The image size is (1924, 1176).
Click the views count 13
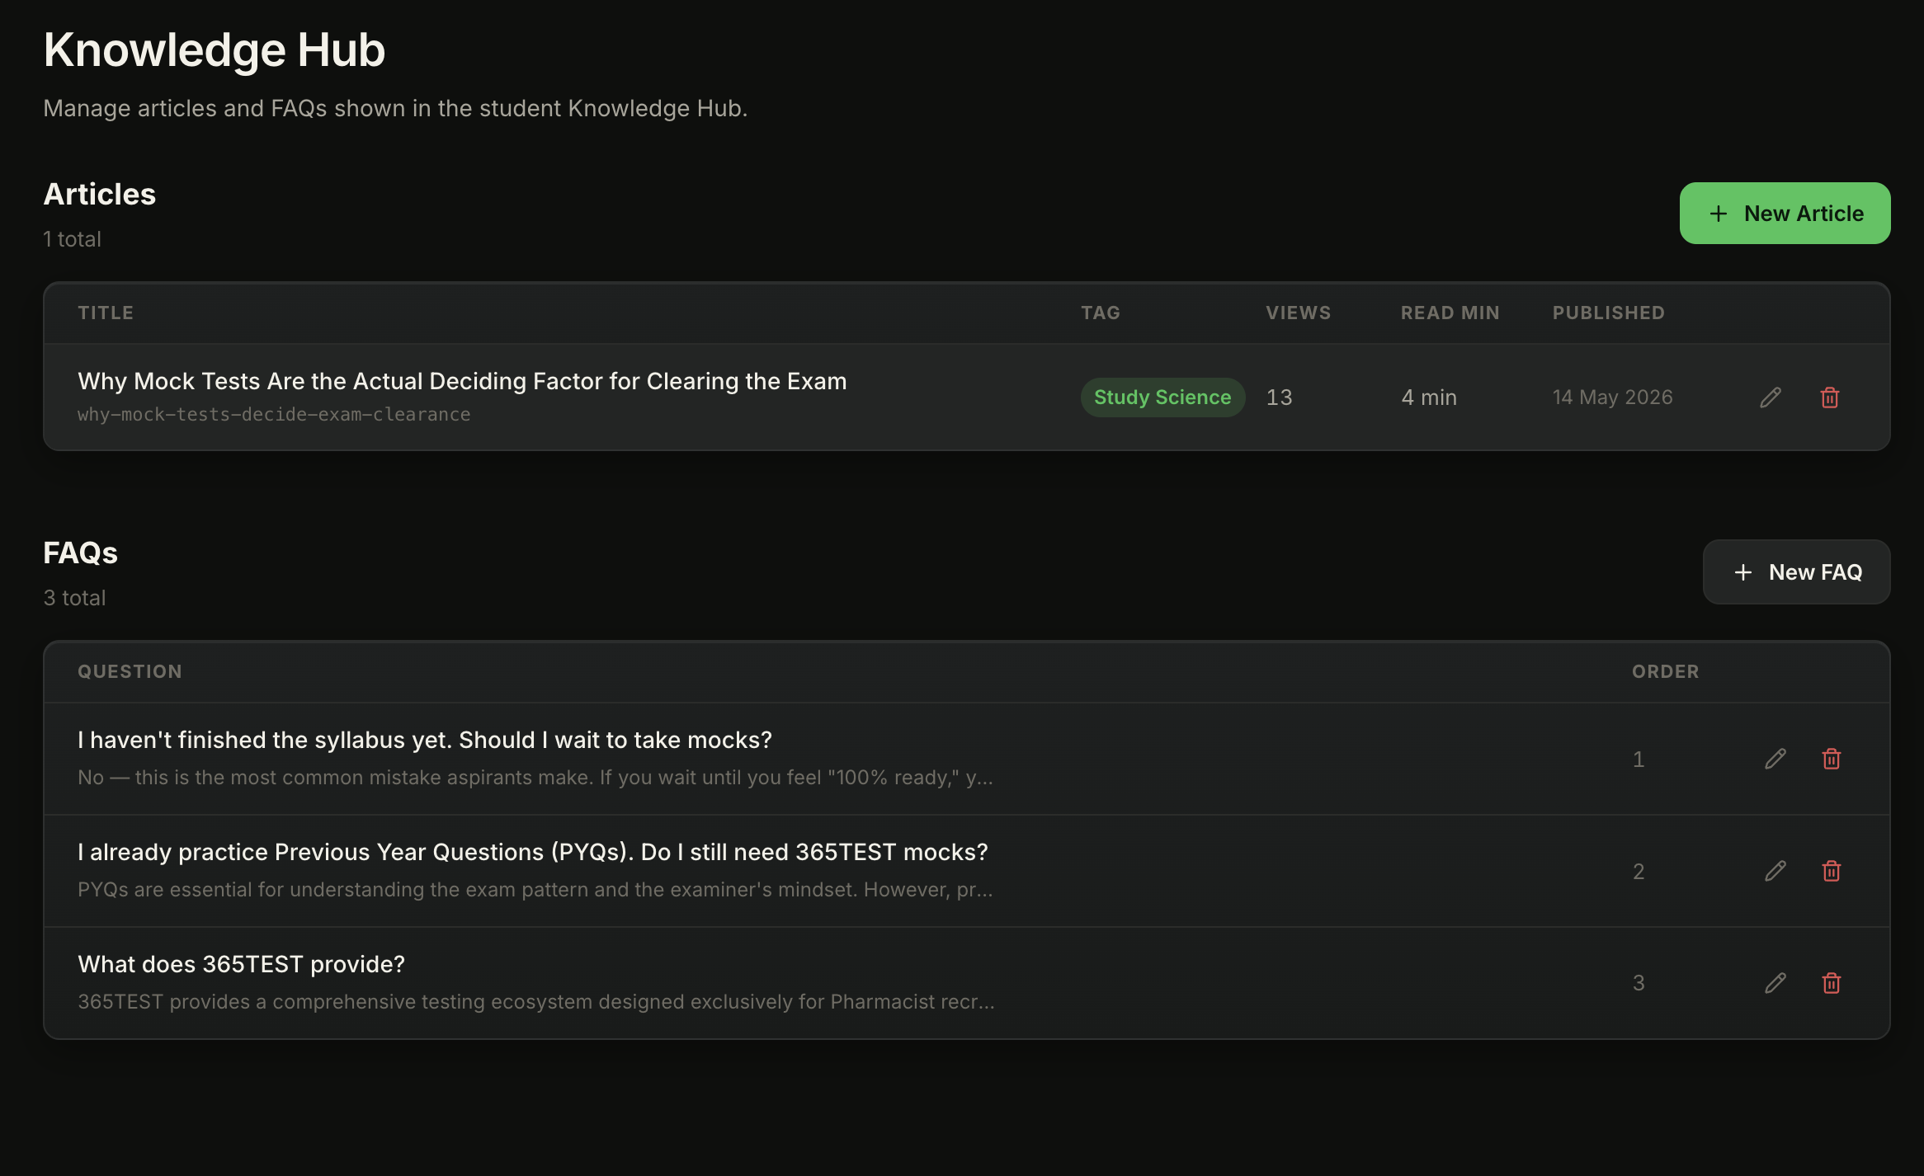[1280, 397]
